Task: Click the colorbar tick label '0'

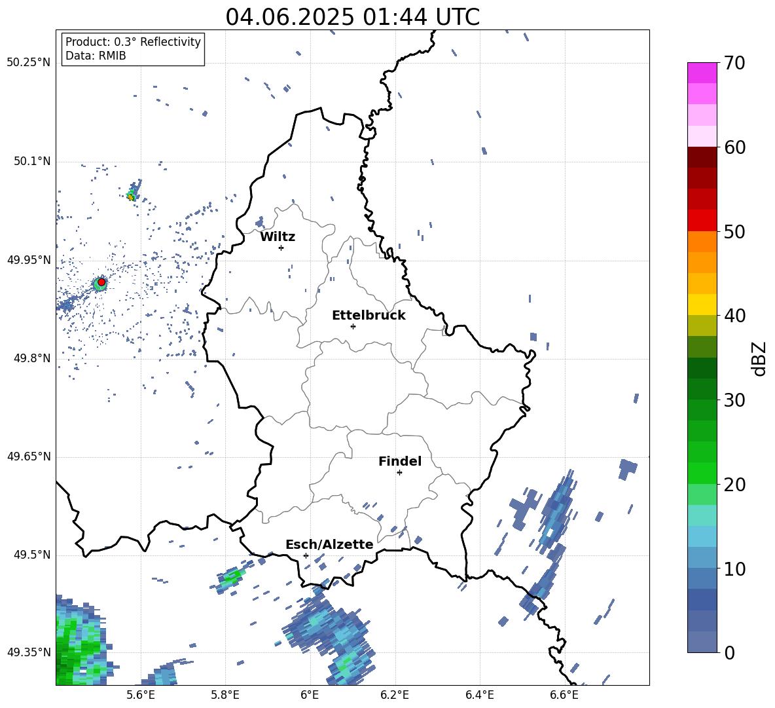Action: tap(729, 652)
